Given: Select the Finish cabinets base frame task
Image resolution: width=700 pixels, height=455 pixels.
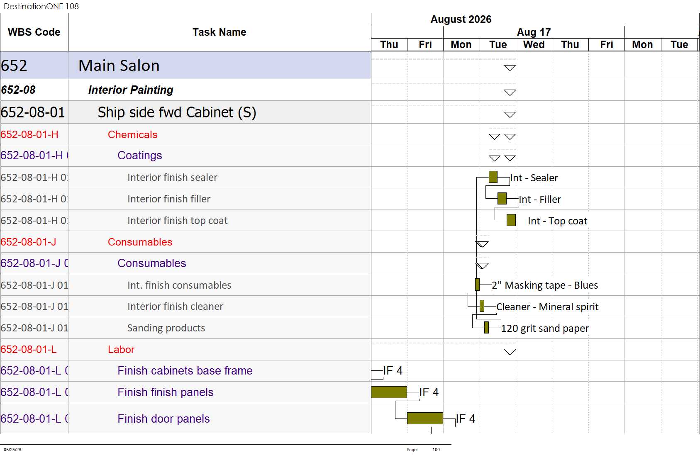Looking at the screenshot, I should pos(185,371).
